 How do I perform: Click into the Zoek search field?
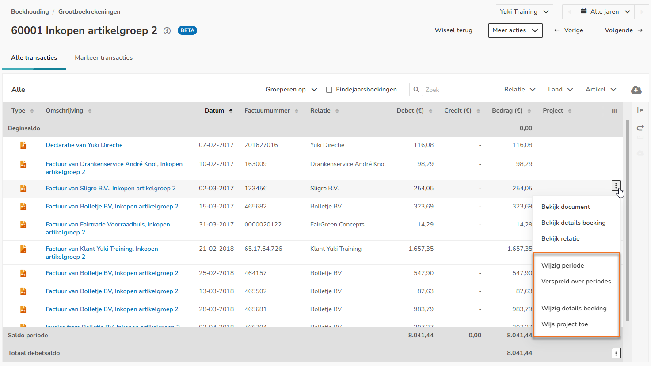coord(460,90)
